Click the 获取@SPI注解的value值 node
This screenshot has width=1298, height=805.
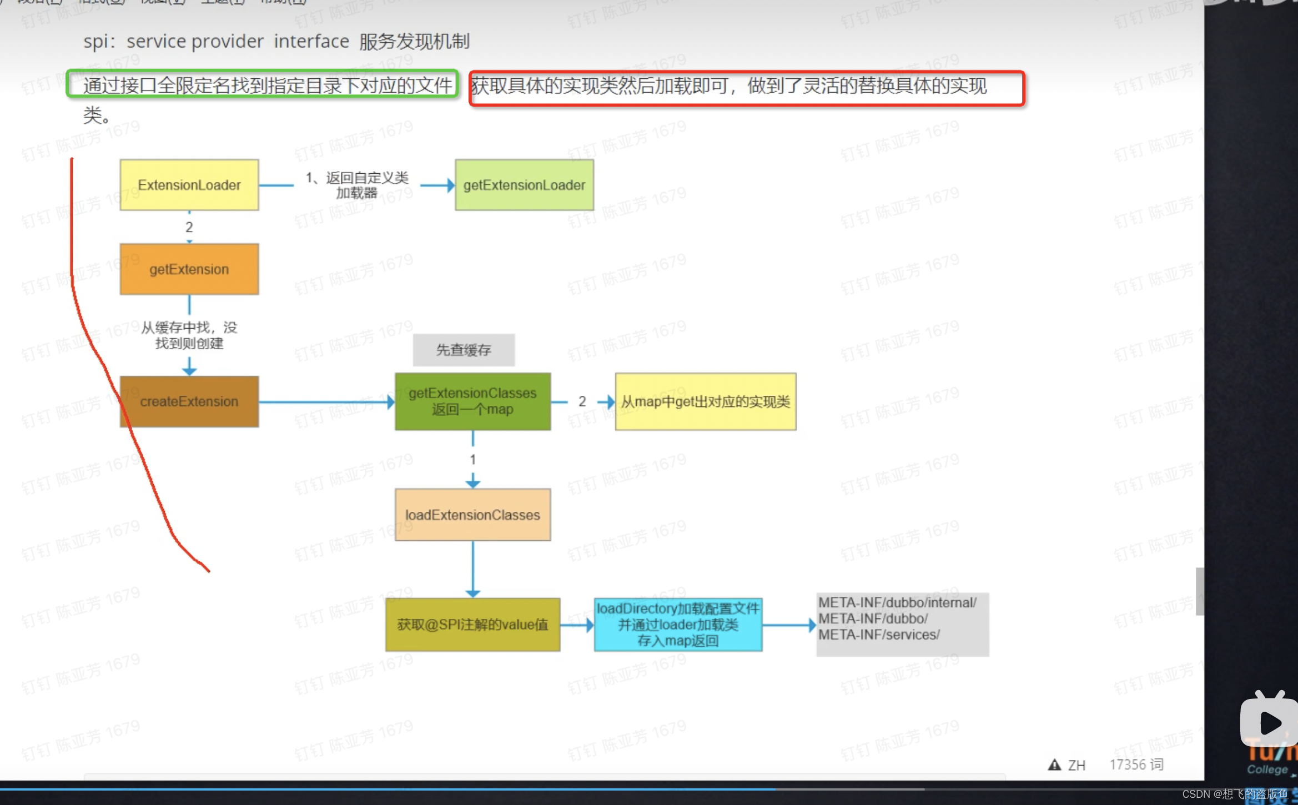click(472, 625)
